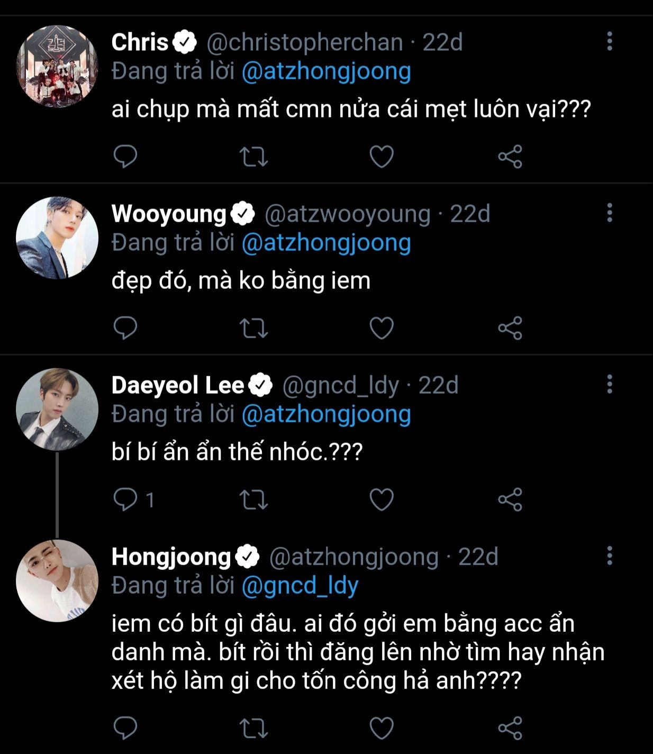Retweet Hongjoong's reply
The height and width of the screenshot is (754, 653).
tap(253, 728)
